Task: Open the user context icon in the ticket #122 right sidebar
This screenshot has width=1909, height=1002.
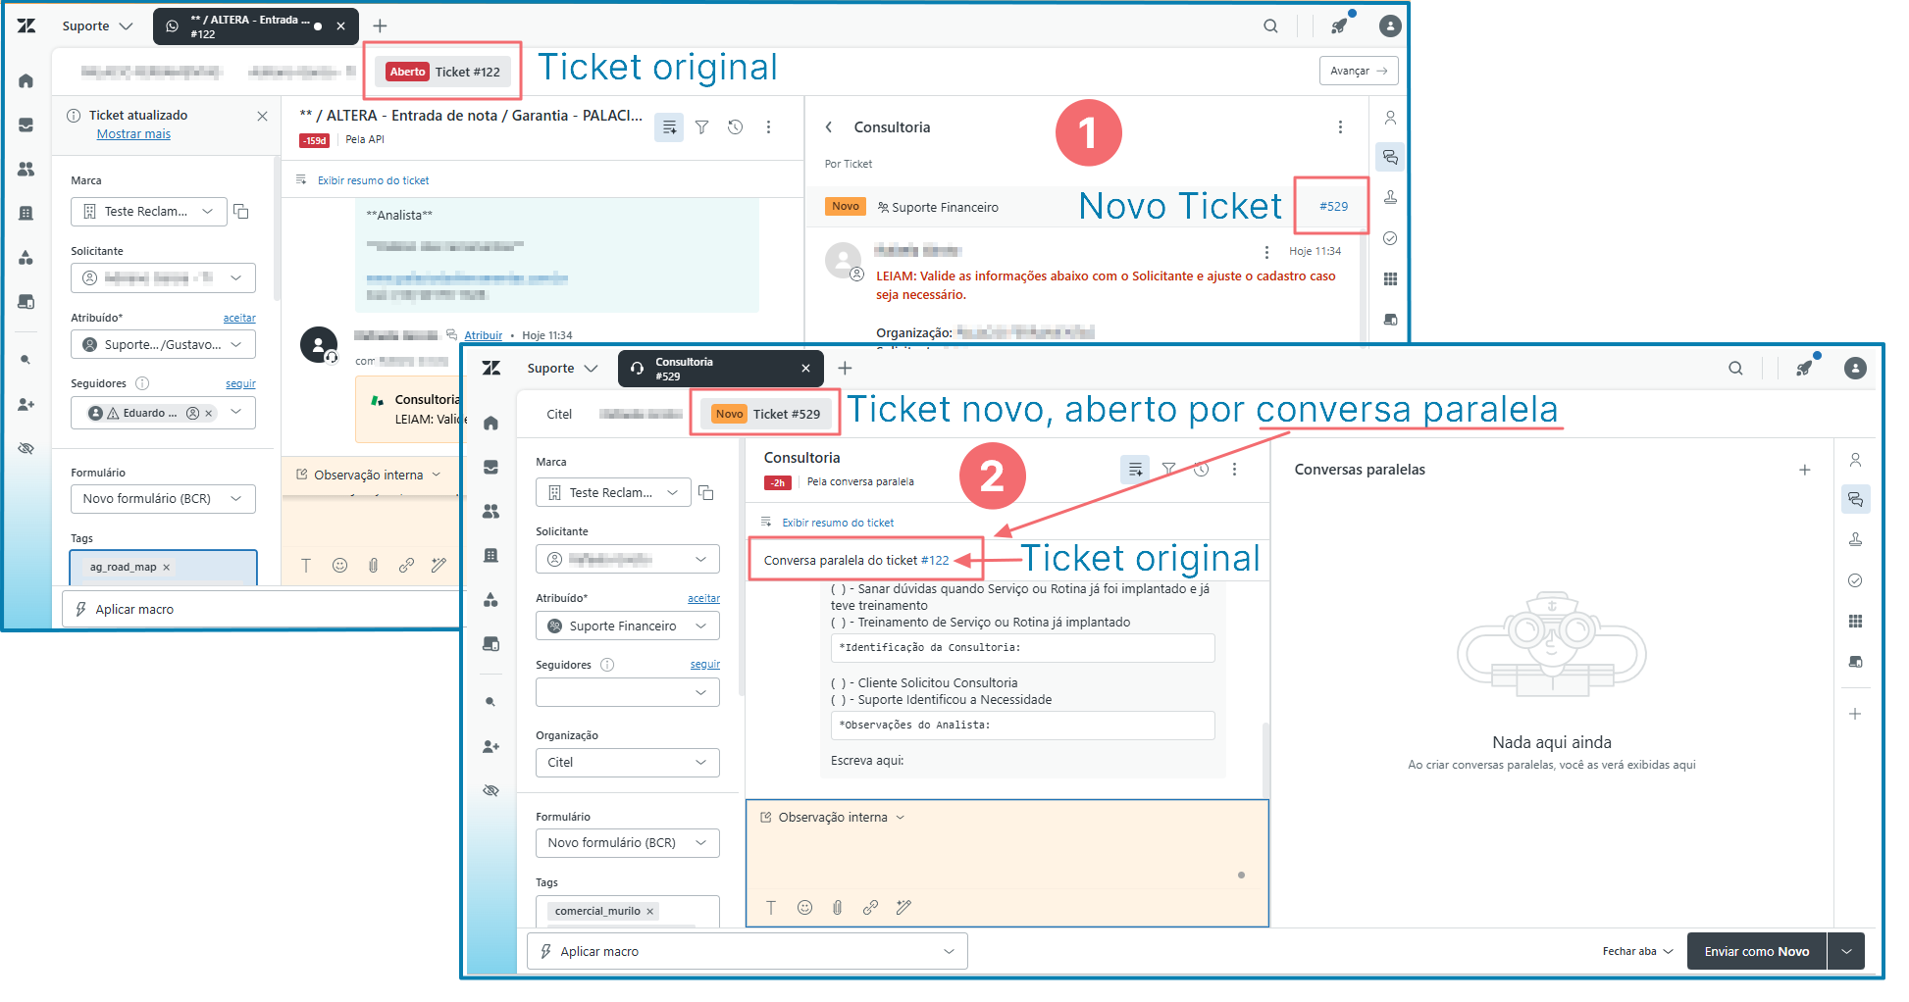Action: tap(1390, 118)
